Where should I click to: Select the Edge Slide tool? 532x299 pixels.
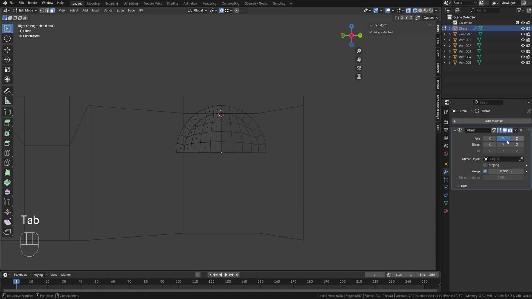pos(7,202)
